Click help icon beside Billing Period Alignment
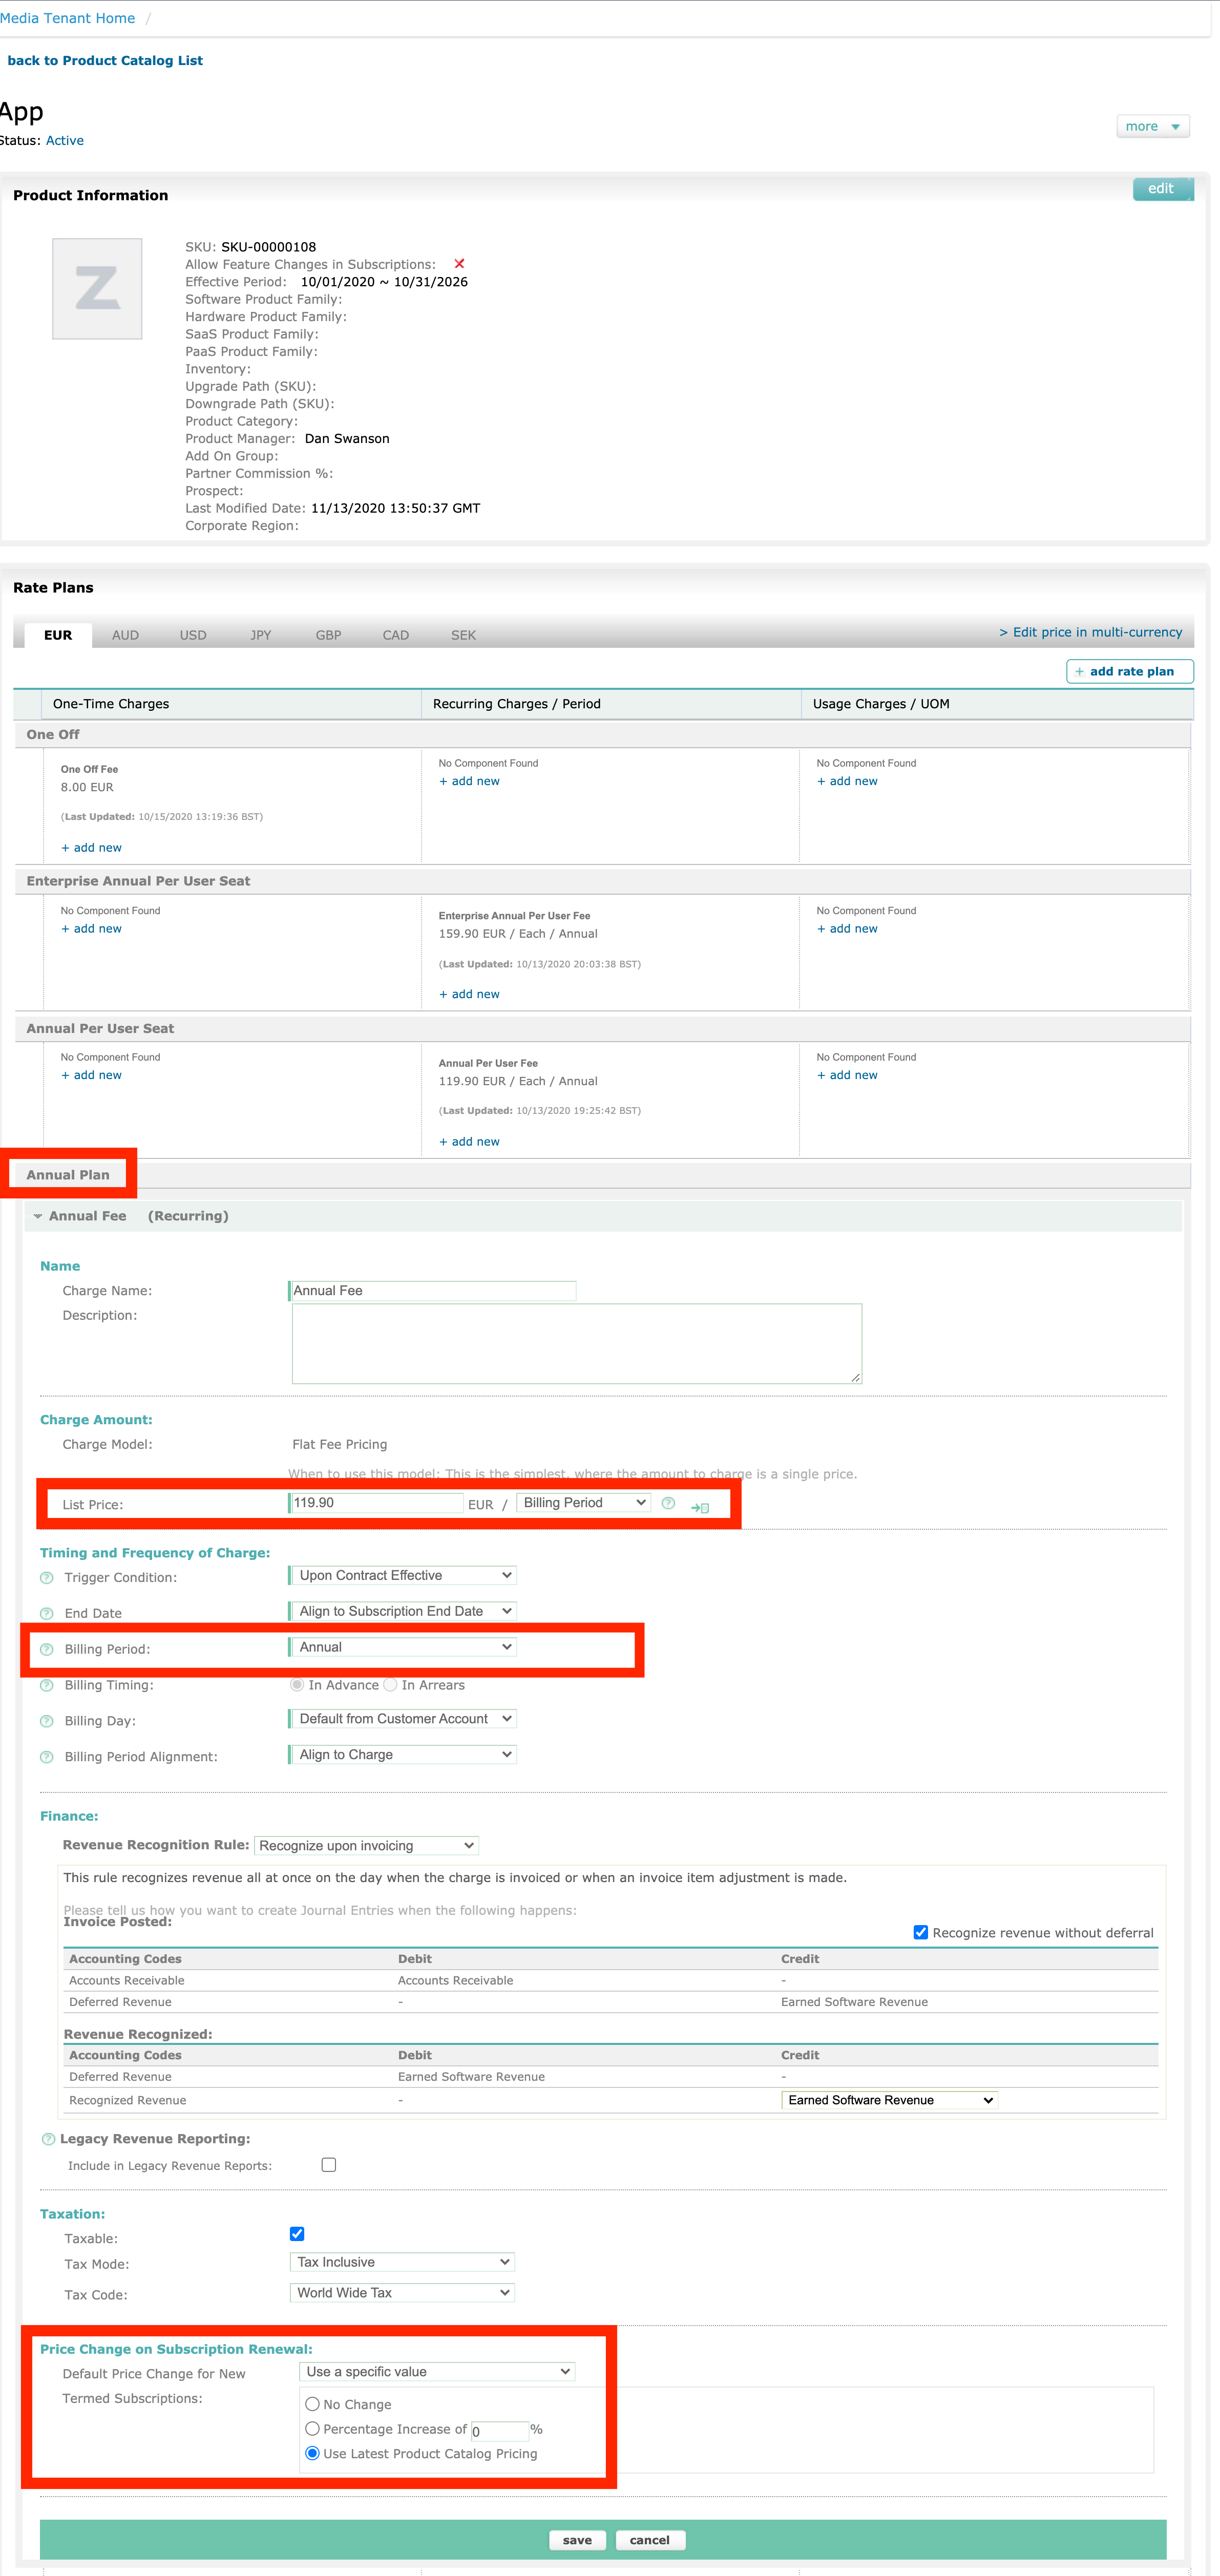The height and width of the screenshot is (2576, 1220). coord(46,1758)
